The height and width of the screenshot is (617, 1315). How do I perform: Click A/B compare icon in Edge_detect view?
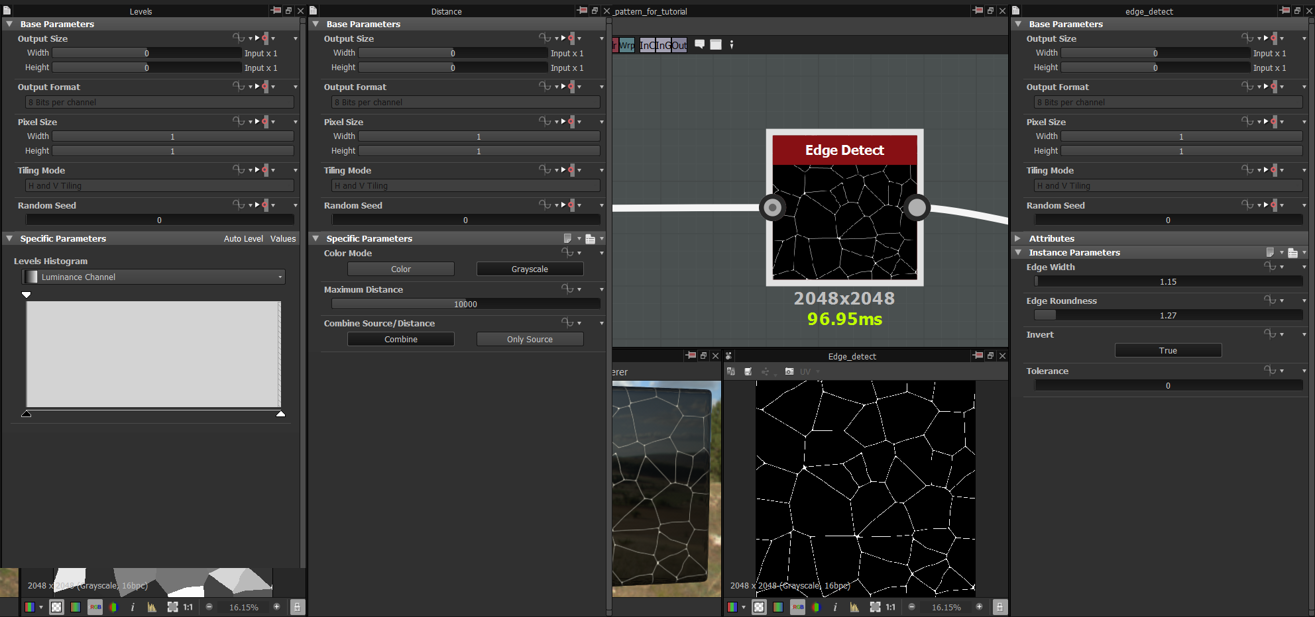(731, 371)
